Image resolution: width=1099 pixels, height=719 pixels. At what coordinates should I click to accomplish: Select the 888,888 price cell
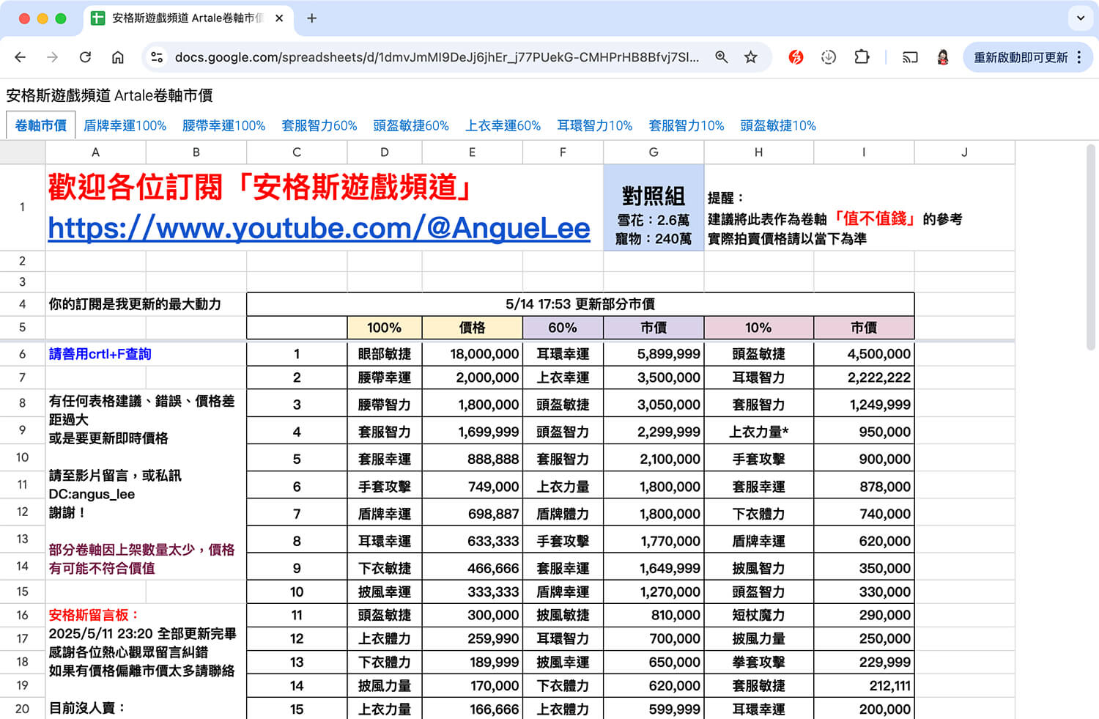click(473, 459)
